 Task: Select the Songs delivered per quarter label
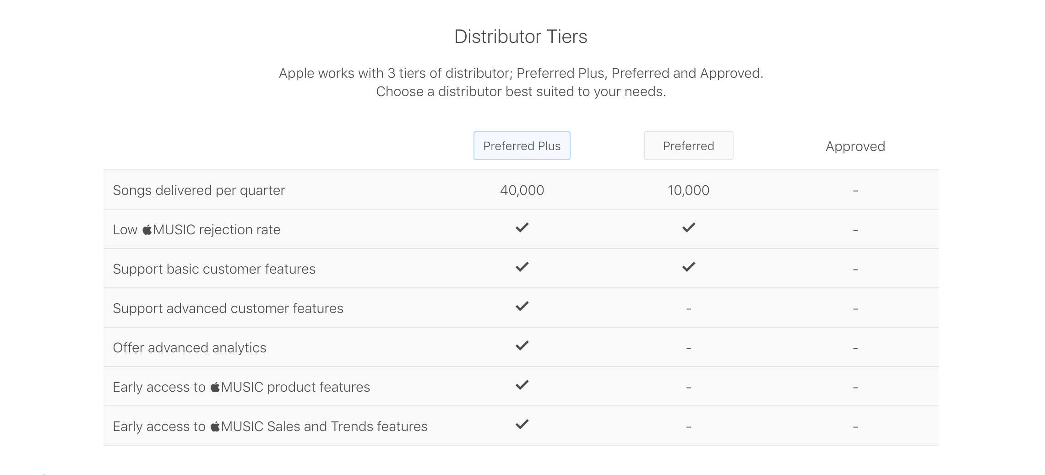click(x=199, y=190)
